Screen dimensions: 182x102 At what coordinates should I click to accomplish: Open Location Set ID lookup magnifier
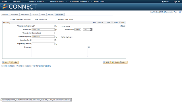tap(56, 40)
